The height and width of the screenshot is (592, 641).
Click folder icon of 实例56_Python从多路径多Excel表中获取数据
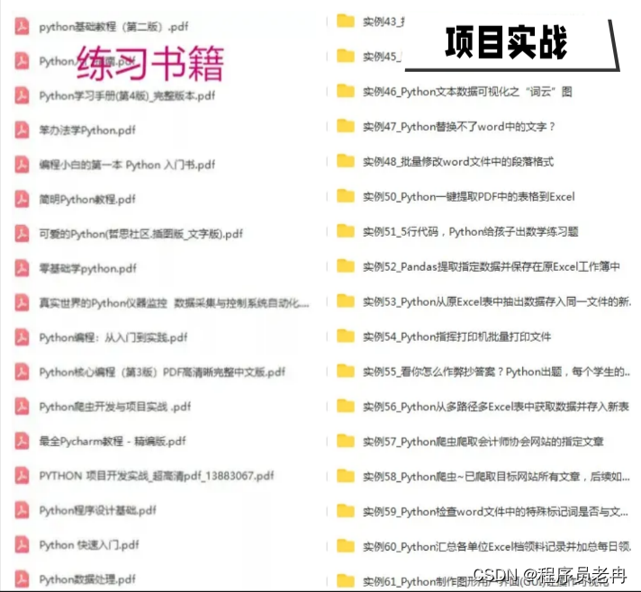(346, 406)
